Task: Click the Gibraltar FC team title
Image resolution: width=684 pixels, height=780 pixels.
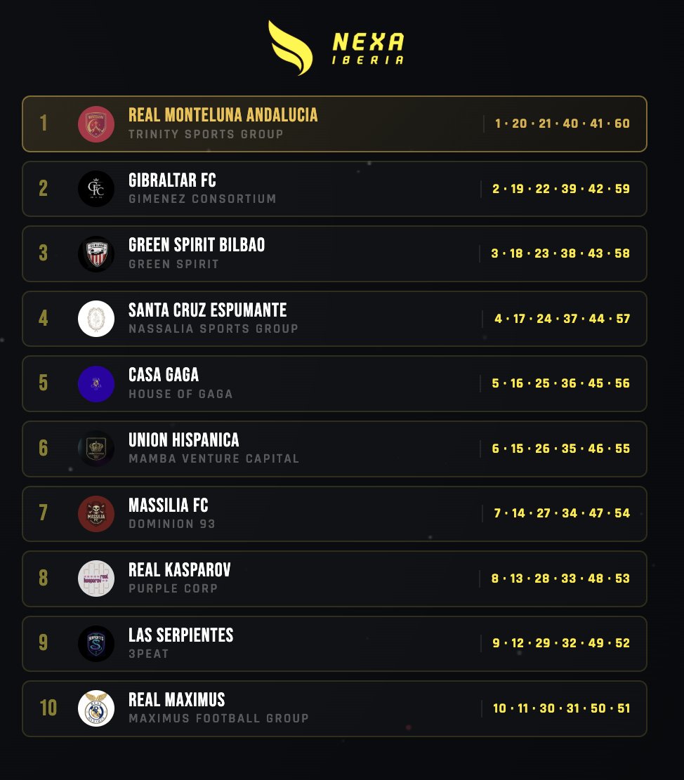Action: coord(172,180)
